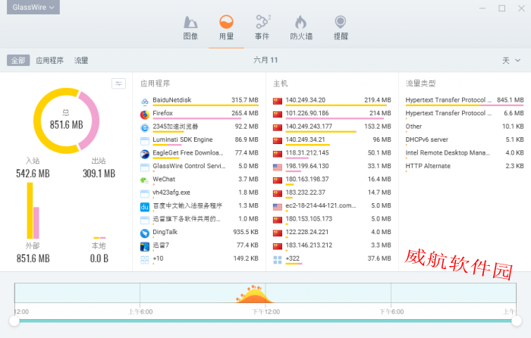The width and height of the screenshot is (531, 338).
Task: Click the 外部 851.6 MB external bar chart
Action: click(33, 211)
